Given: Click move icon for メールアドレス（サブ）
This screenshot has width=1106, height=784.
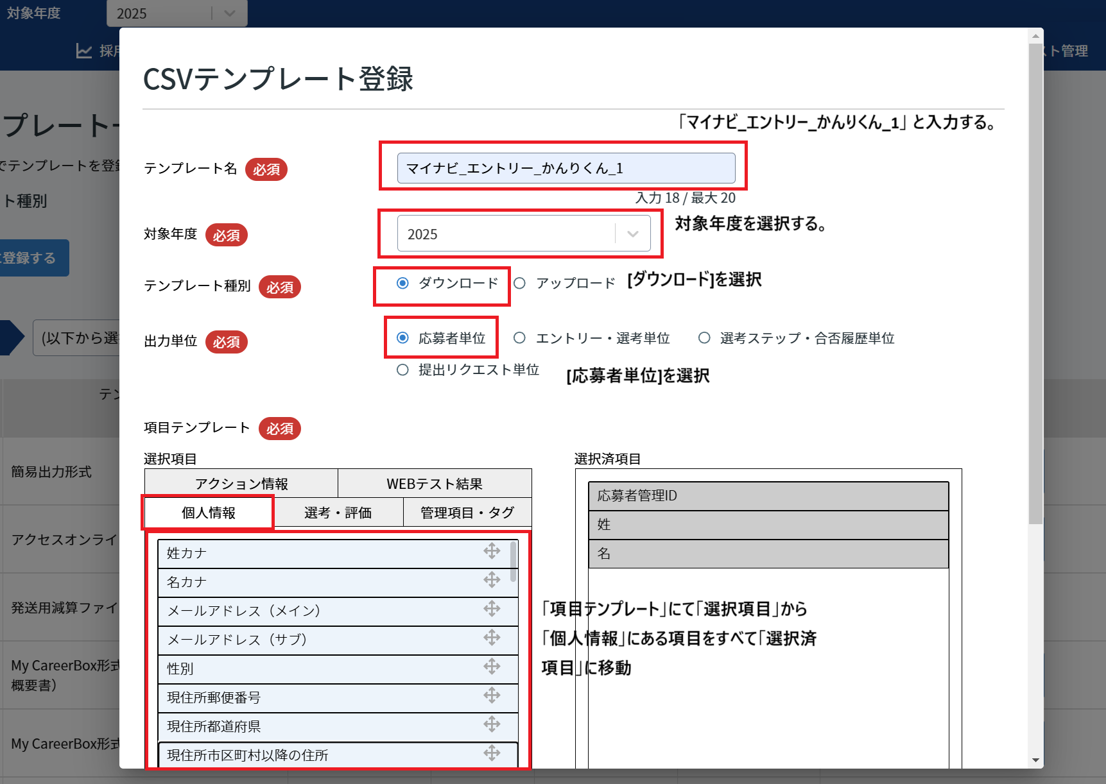Looking at the screenshot, I should click(x=492, y=638).
